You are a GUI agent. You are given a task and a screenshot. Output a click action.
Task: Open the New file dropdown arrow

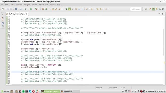[x=5, y=9]
